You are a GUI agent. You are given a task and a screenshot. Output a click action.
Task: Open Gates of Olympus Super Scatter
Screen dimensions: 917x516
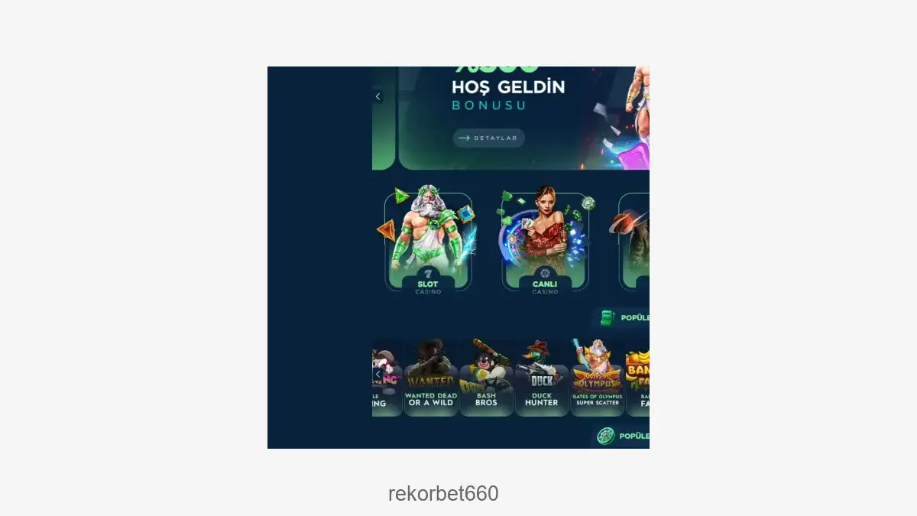[598, 378]
